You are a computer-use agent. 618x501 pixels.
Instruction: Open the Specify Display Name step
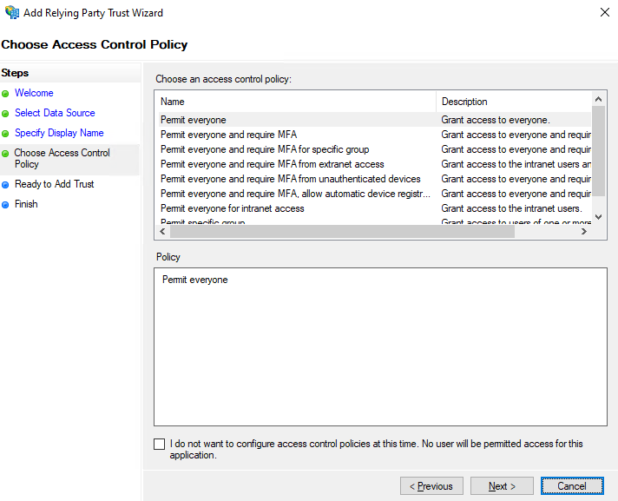click(x=59, y=133)
